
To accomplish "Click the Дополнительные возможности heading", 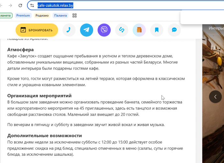I will (45, 136).
